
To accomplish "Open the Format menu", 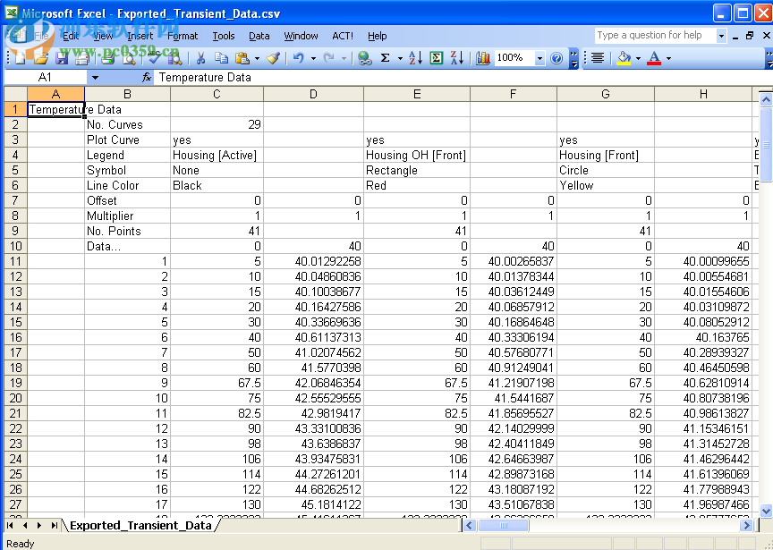I will [183, 36].
